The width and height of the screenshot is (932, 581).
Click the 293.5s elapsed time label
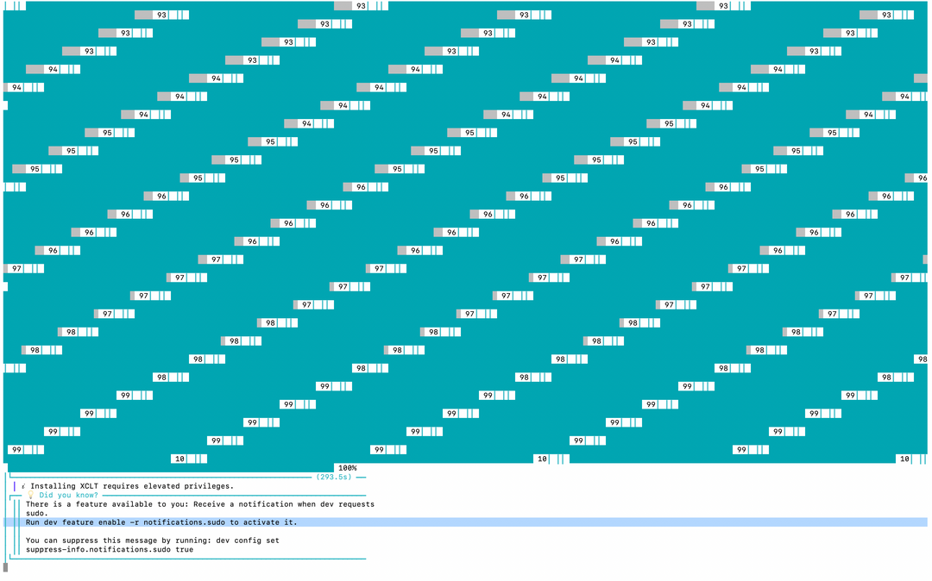[334, 478]
